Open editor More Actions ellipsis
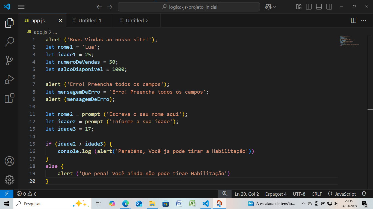373x209 pixels. pyautogui.click(x=364, y=20)
